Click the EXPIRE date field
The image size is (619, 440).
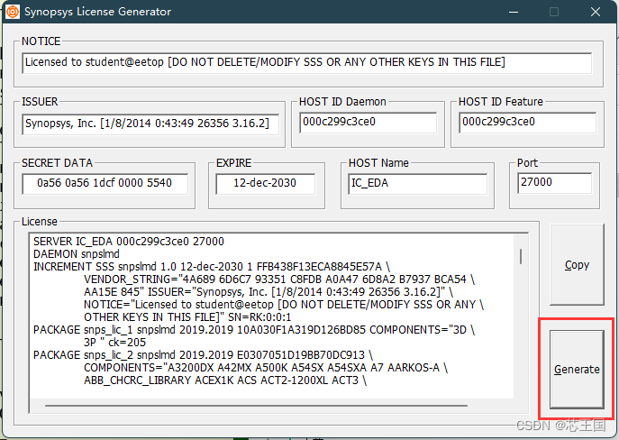(266, 184)
